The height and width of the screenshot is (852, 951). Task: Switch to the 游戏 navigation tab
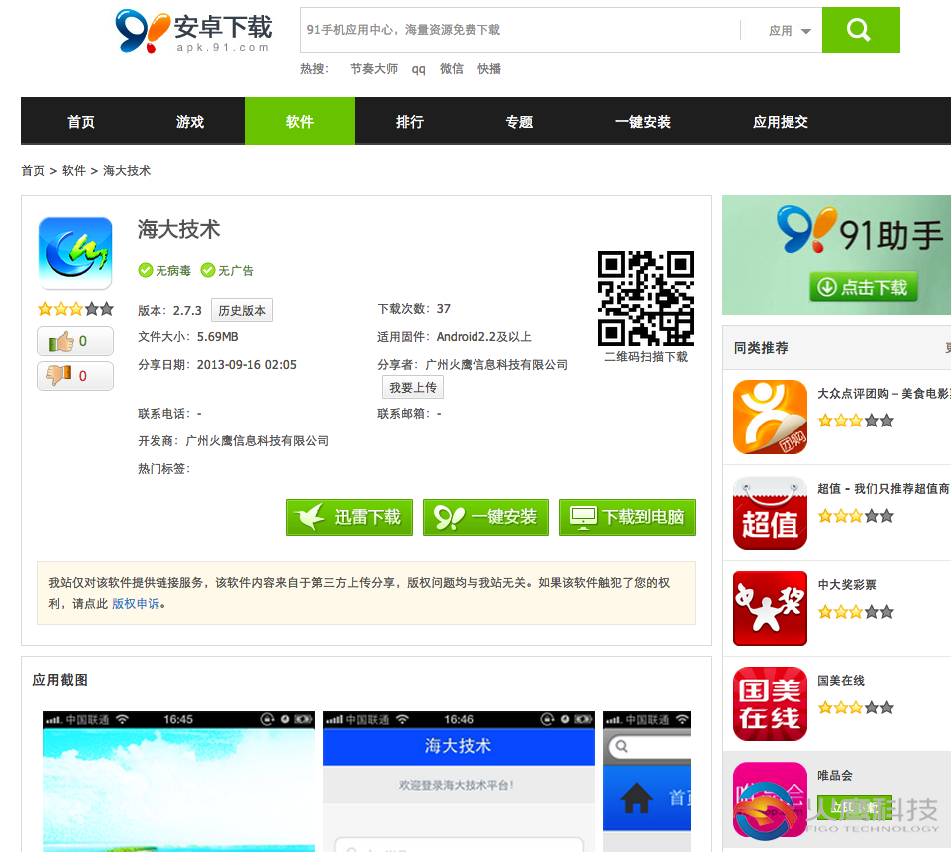(190, 122)
